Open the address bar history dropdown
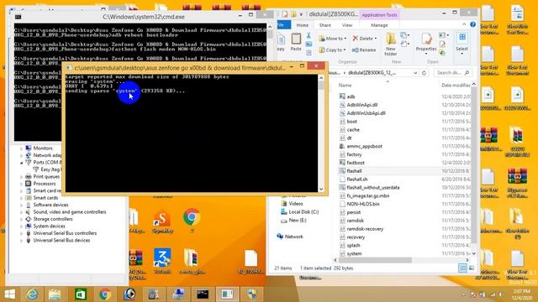Image resolution: width=538 pixels, height=302 pixels. coord(415,73)
